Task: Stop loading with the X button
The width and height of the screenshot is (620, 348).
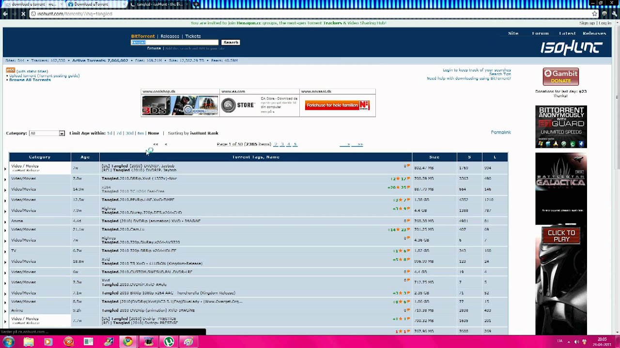Action: 23,14
